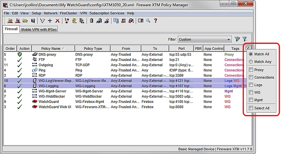Check the Logs tag checkbox
The width and height of the screenshot is (281, 154).
pyautogui.click(x=251, y=85)
